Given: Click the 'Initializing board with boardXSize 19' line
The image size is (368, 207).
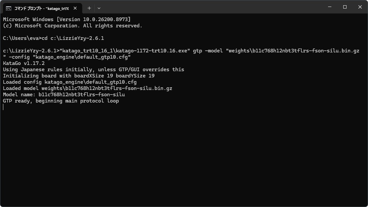Looking at the screenshot, I should tap(79, 76).
